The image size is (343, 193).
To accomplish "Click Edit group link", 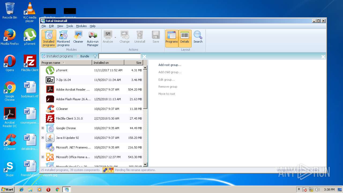I will pos(166,80).
